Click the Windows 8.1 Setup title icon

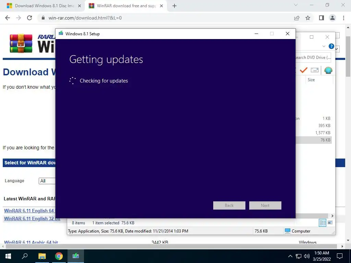[61, 34]
